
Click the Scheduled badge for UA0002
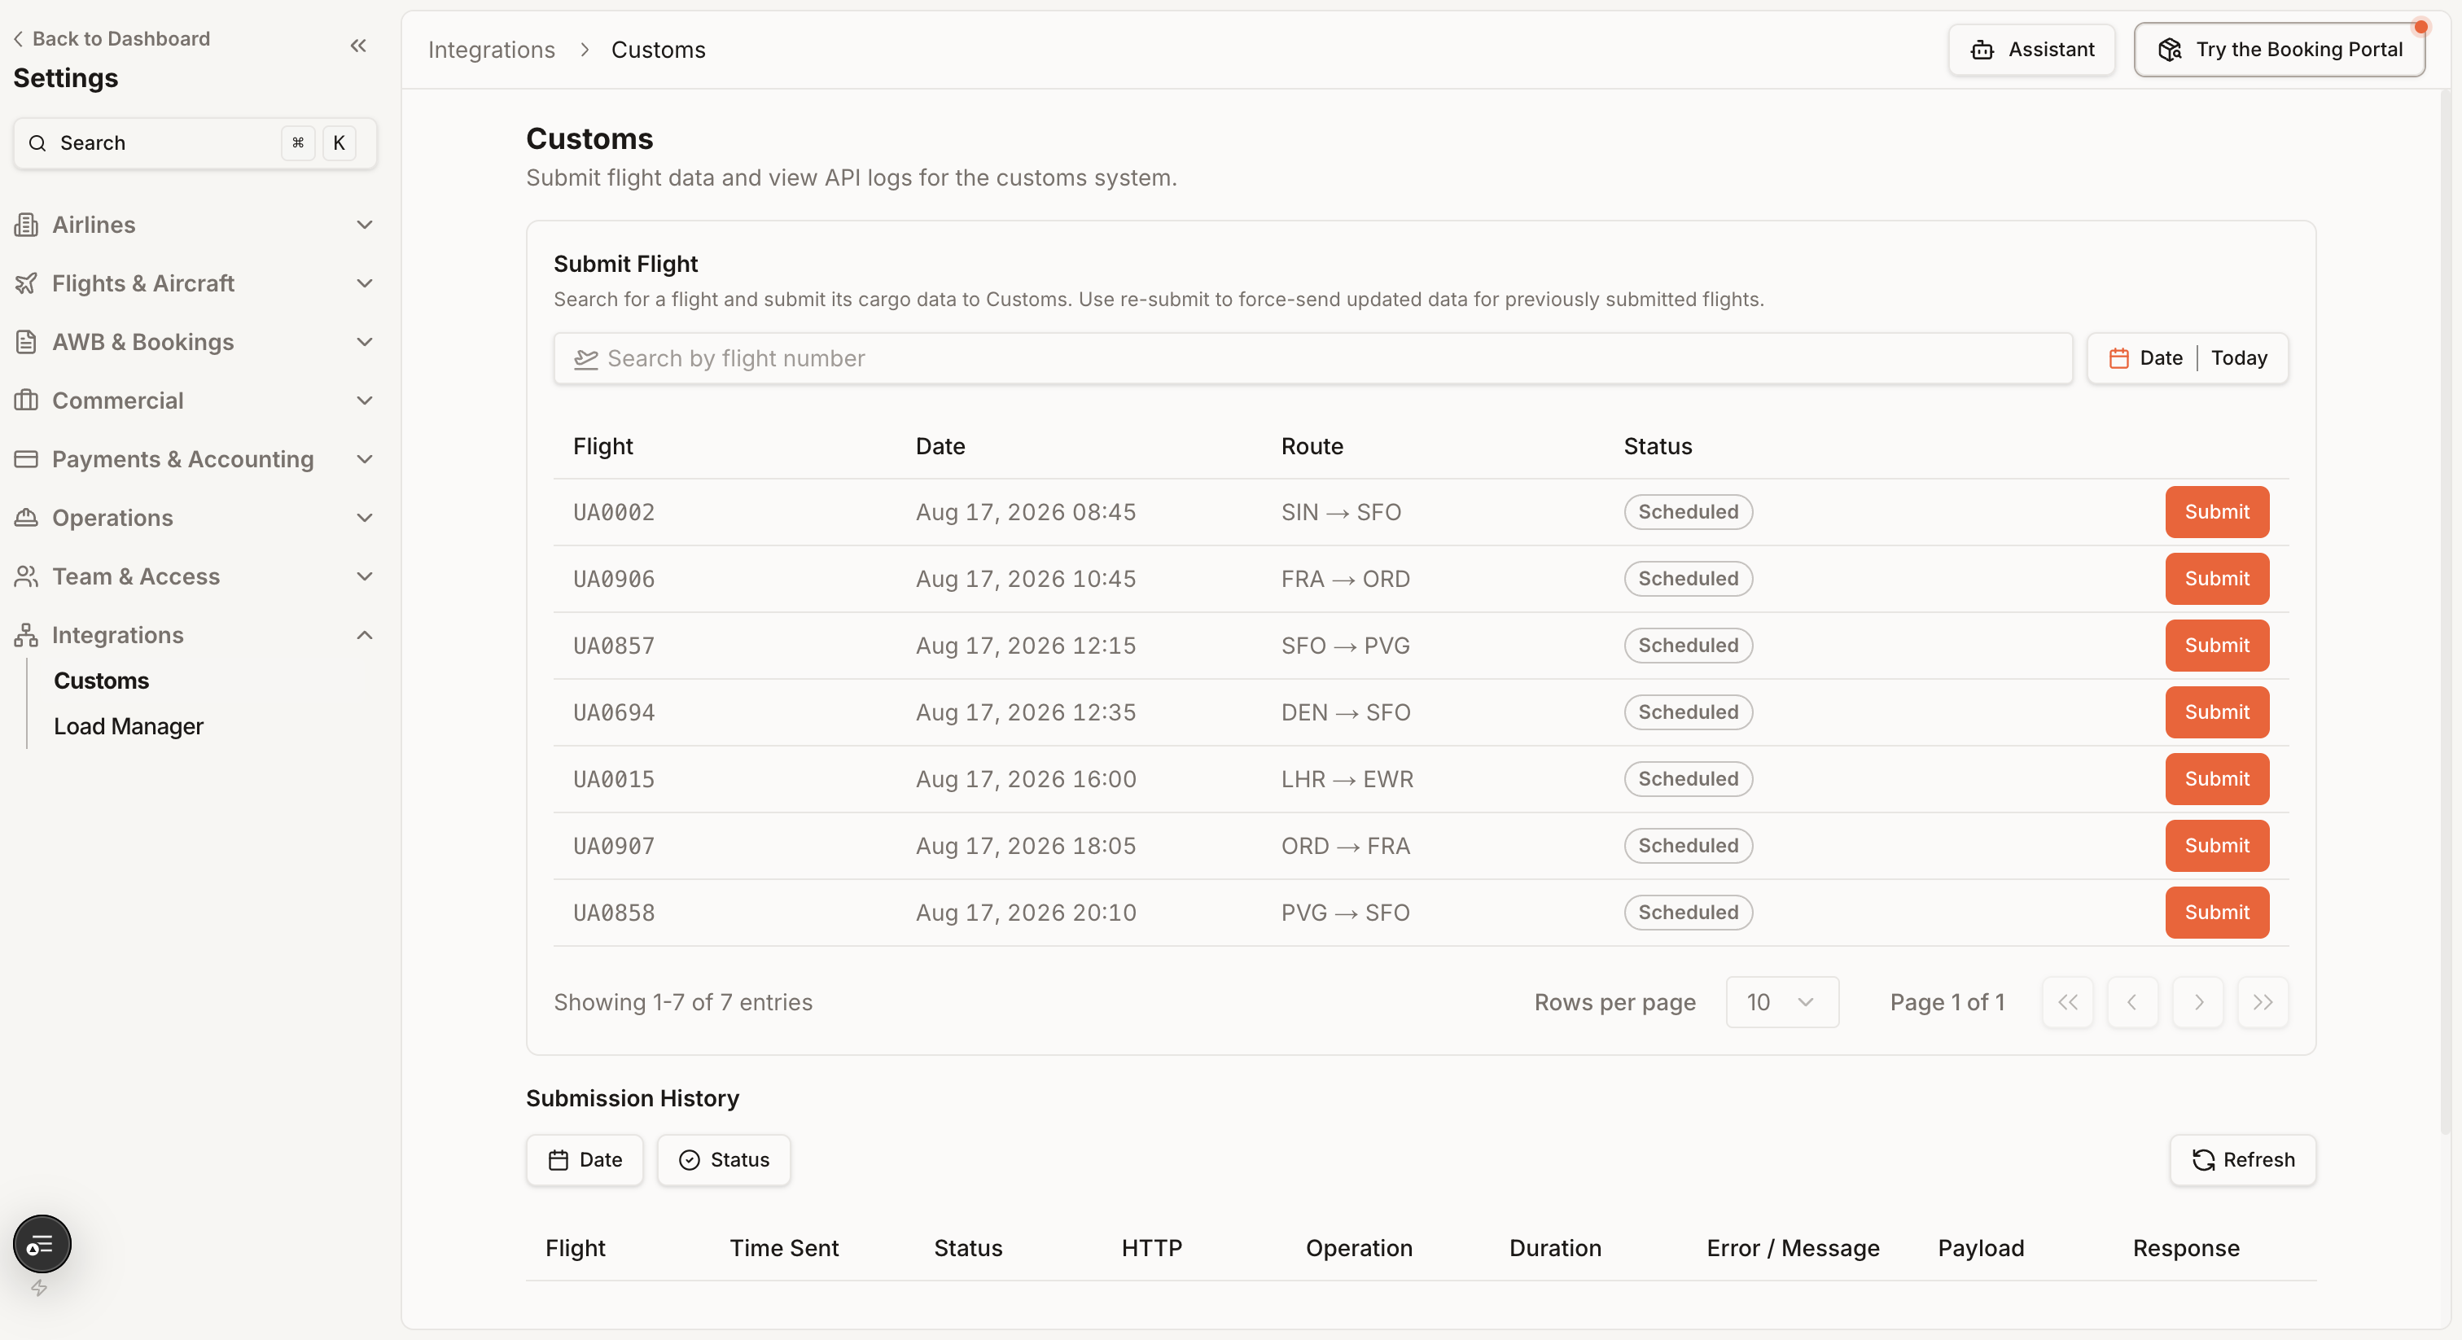1688,511
